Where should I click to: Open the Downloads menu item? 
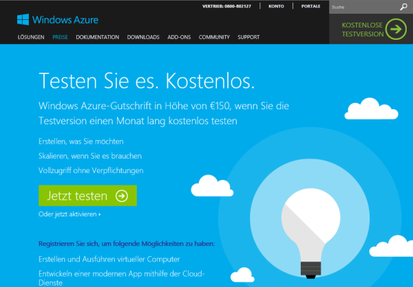pos(143,37)
